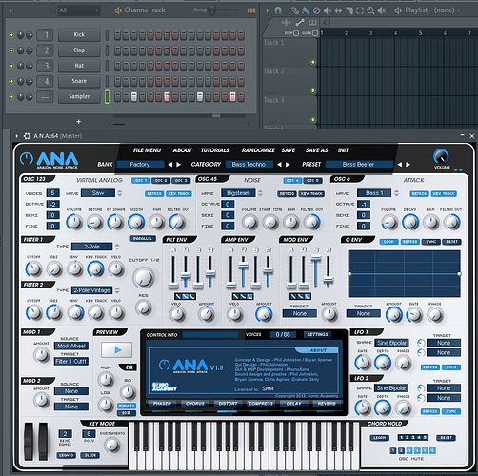Viewport: 478px width, 476px height.
Task: Click the Channel rack speaker title icon
Action: click(x=118, y=10)
